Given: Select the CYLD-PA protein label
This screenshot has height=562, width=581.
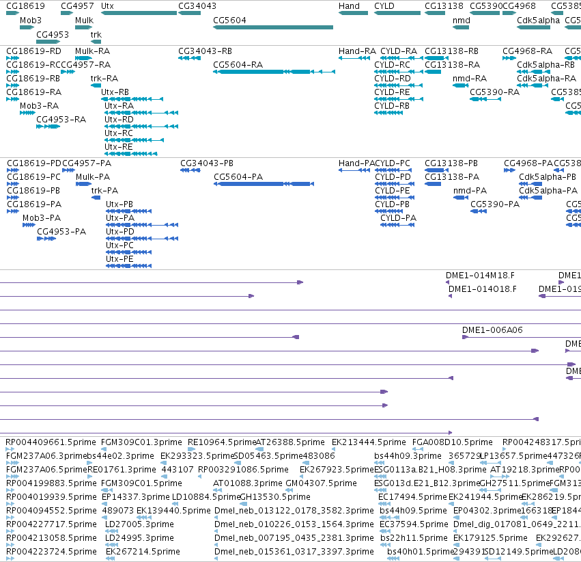Looking at the screenshot, I should click(398, 217).
